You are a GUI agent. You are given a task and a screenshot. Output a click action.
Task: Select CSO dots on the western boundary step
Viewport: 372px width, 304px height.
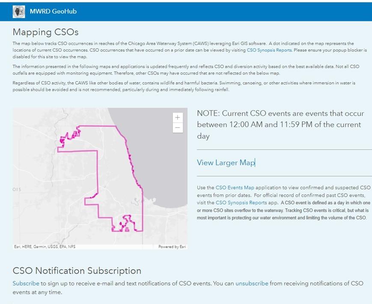click(92, 196)
